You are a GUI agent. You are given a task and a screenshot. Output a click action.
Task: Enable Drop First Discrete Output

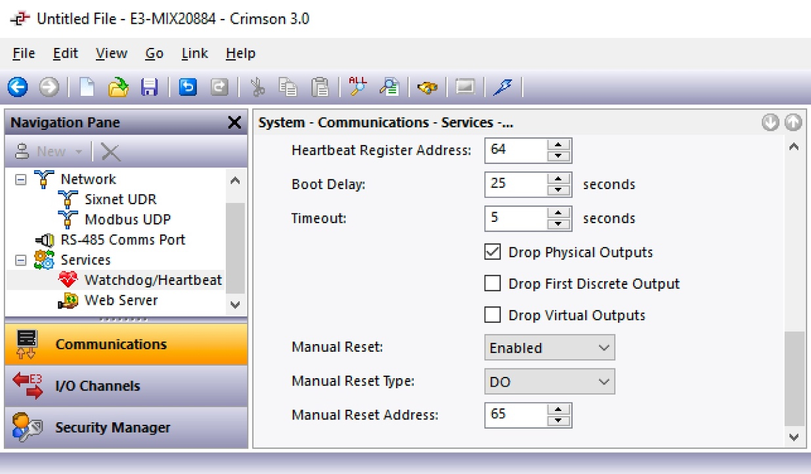493,284
